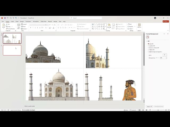This screenshot has width=170, height=127.
Task: Underline the selected text
Action: point(35,28)
